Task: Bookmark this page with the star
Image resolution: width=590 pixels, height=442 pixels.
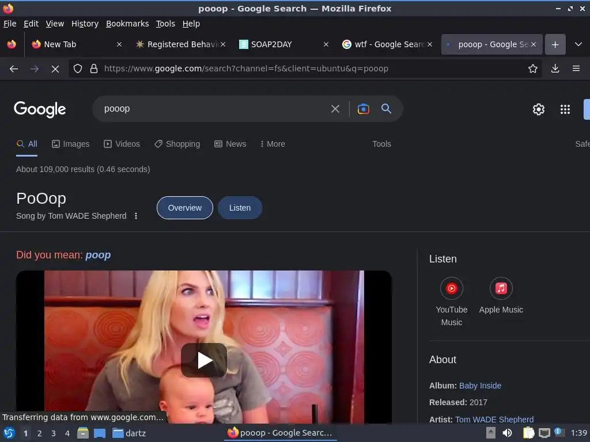Action: click(x=533, y=69)
